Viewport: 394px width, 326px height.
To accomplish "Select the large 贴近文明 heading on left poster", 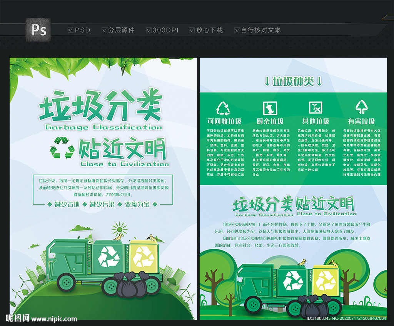I will click(122, 149).
